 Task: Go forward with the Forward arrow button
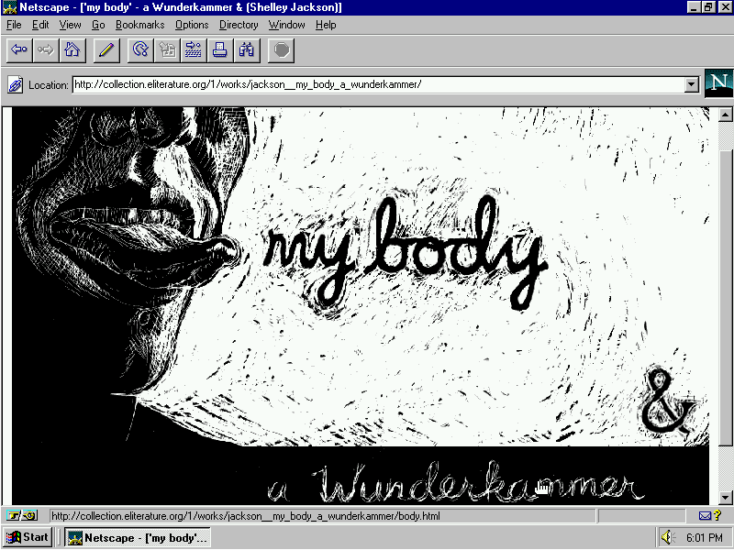coord(46,49)
